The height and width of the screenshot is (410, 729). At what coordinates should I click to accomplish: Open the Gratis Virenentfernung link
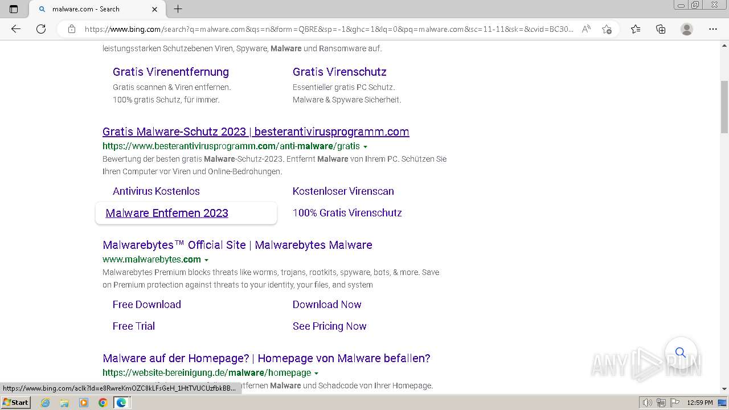coord(171,72)
